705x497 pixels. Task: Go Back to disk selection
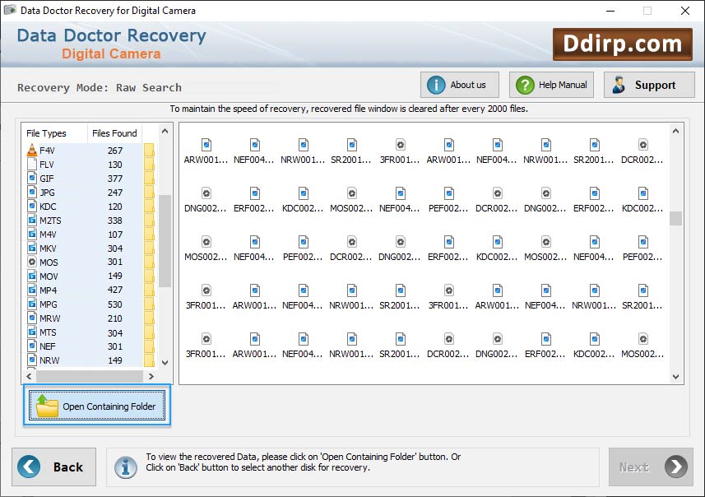click(54, 467)
